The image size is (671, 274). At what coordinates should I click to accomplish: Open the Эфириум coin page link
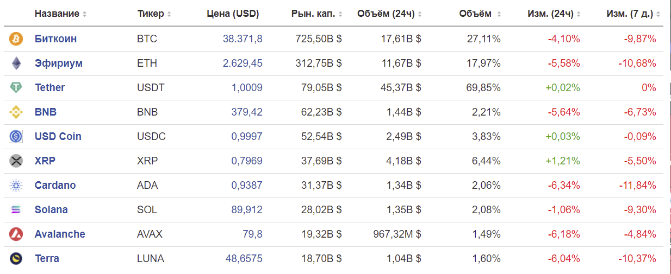[59, 63]
